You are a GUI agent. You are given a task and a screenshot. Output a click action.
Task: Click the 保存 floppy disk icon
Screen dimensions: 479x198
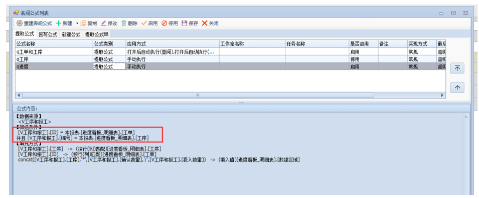coord(184,23)
